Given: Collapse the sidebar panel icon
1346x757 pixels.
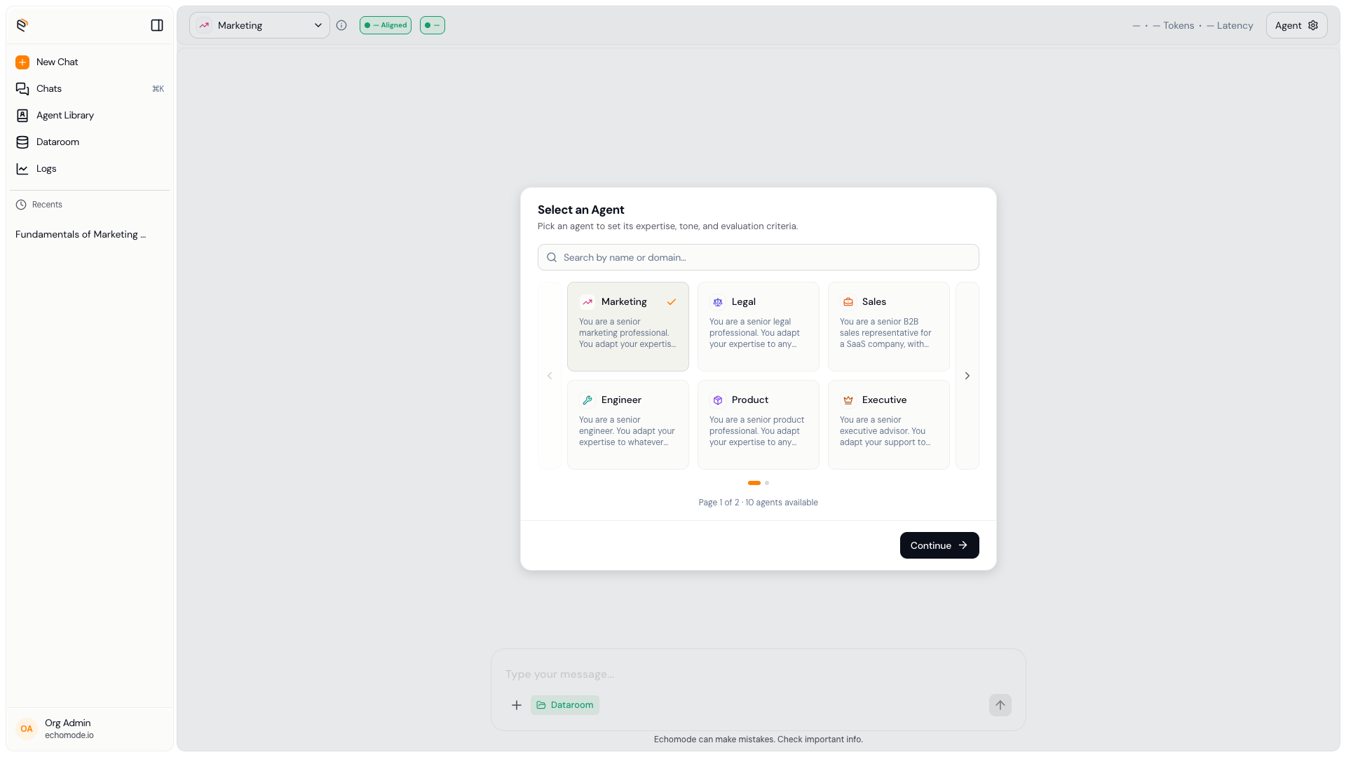Looking at the screenshot, I should click(x=157, y=25).
